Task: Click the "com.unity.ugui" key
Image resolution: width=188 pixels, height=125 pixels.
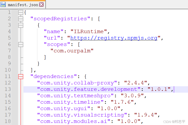Action: click(64, 109)
